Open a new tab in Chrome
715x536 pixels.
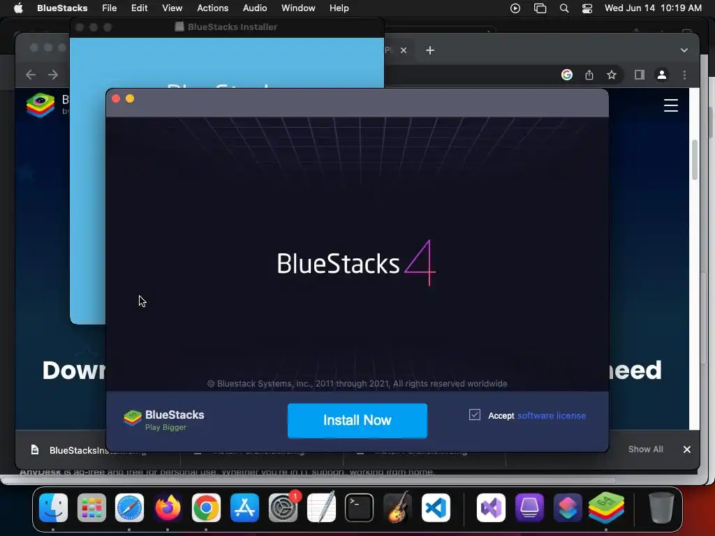pos(430,50)
